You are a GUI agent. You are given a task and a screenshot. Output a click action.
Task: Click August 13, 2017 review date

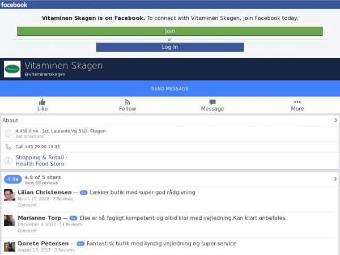tap(34, 250)
